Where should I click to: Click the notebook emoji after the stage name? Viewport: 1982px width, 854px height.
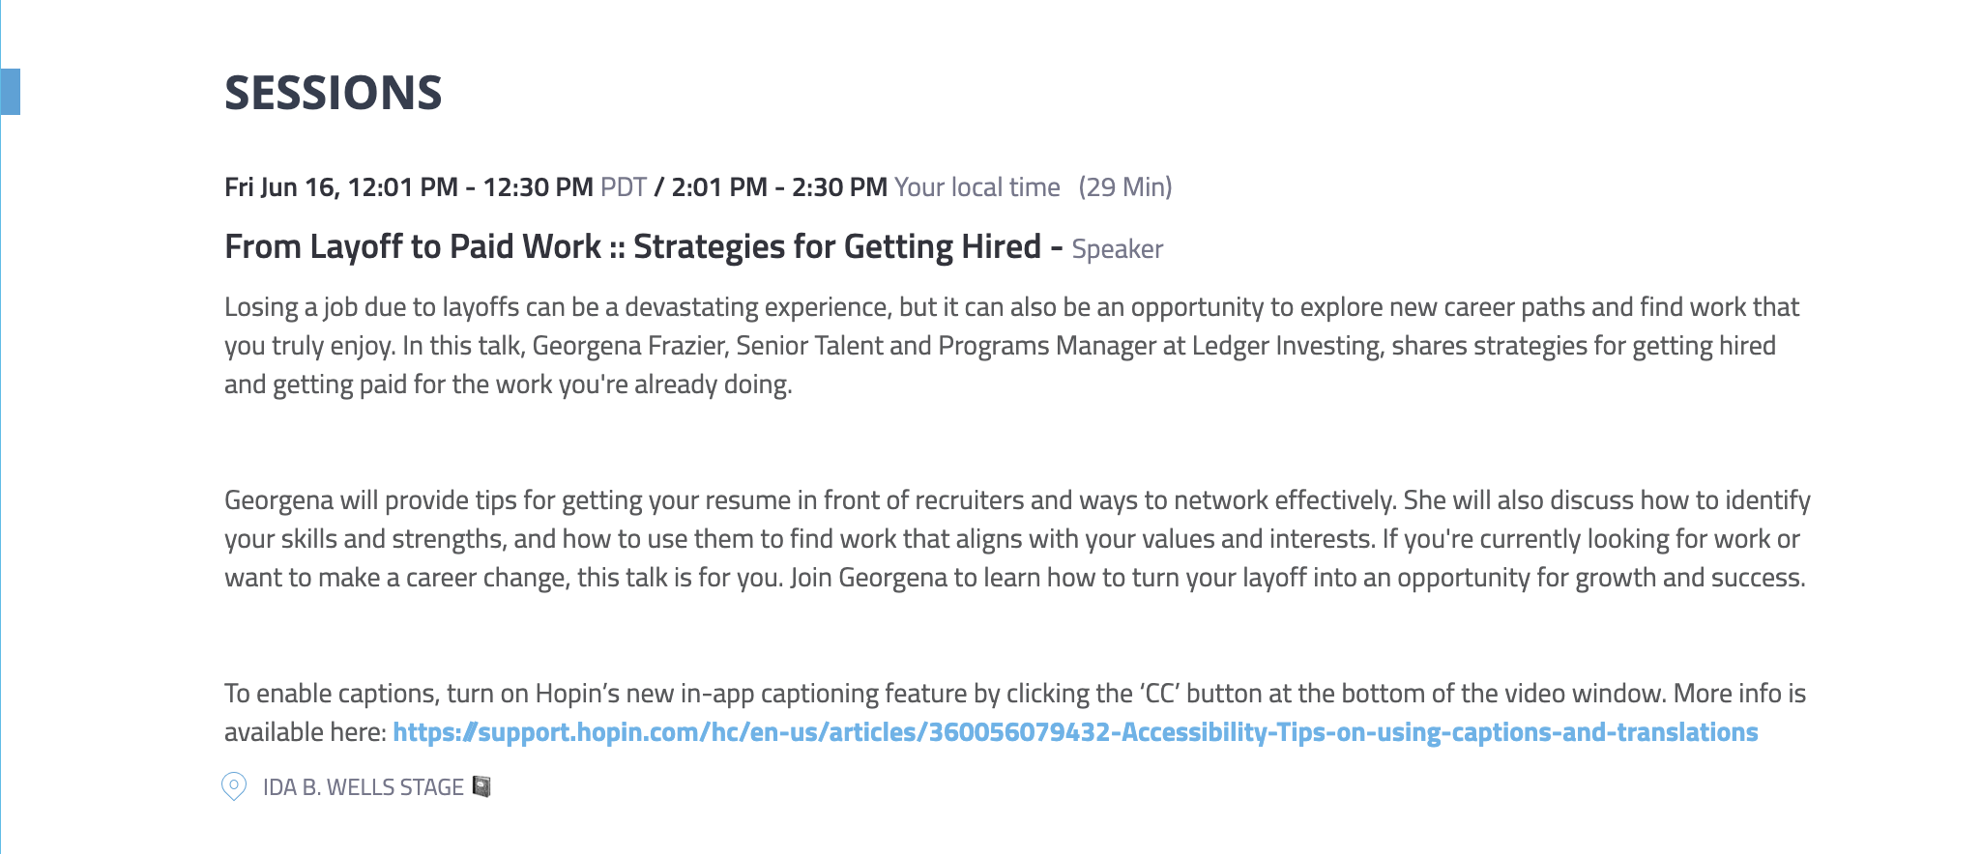pos(481,786)
